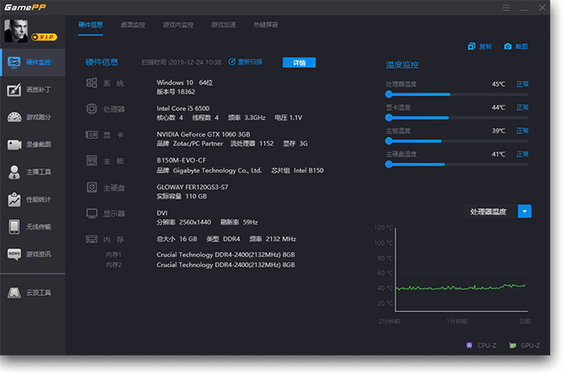Switch to the 硬件信息 tab
564x374 pixels.
coord(90,25)
